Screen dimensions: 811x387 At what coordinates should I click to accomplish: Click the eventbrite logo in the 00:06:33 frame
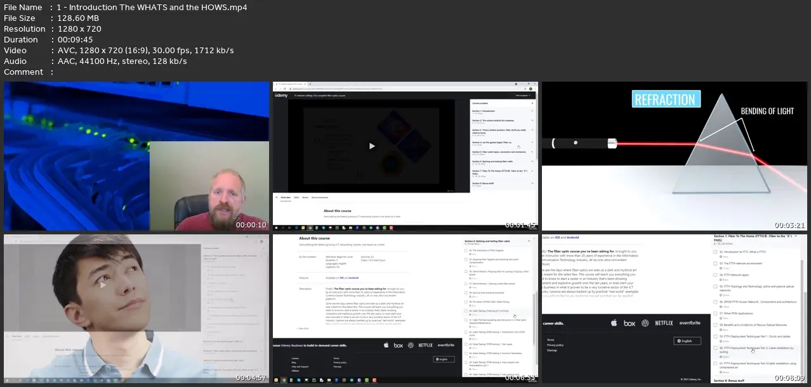(445, 345)
